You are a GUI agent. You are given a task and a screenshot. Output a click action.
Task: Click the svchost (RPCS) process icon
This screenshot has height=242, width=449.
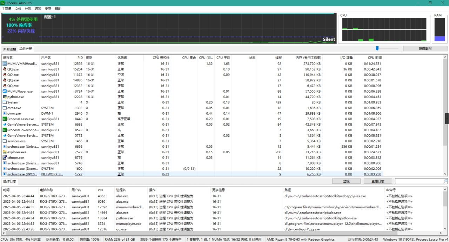[x=5, y=174]
